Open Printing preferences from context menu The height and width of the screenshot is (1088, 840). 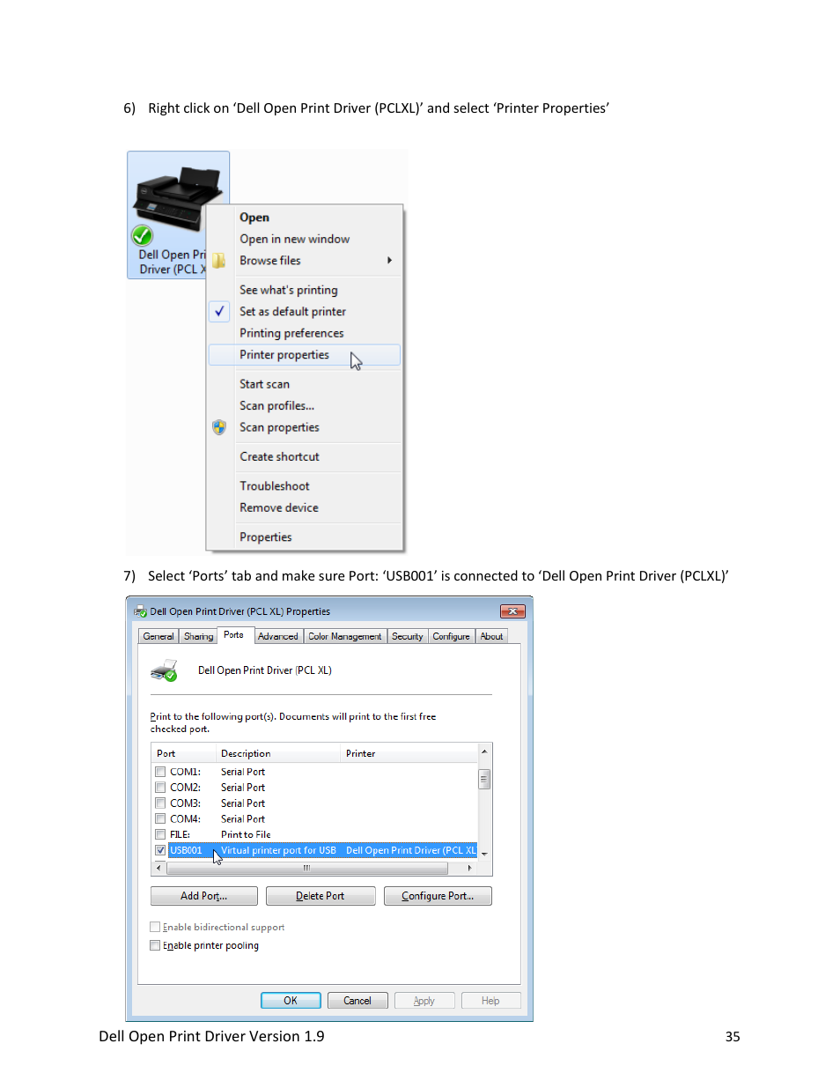pos(291,333)
